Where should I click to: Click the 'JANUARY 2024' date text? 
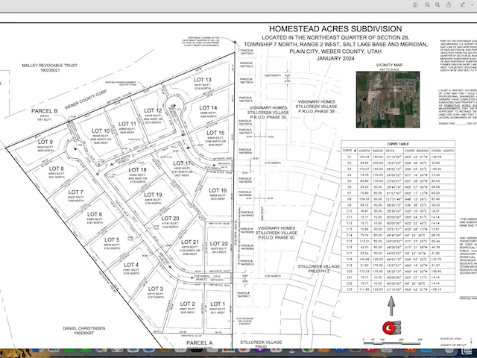click(x=335, y=58)
